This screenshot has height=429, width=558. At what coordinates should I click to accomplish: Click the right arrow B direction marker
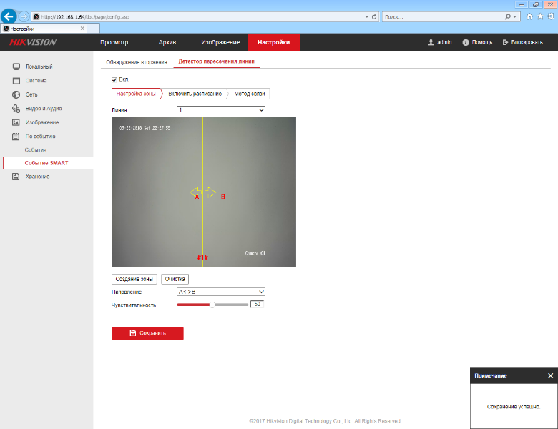click(x=210, y=192)
